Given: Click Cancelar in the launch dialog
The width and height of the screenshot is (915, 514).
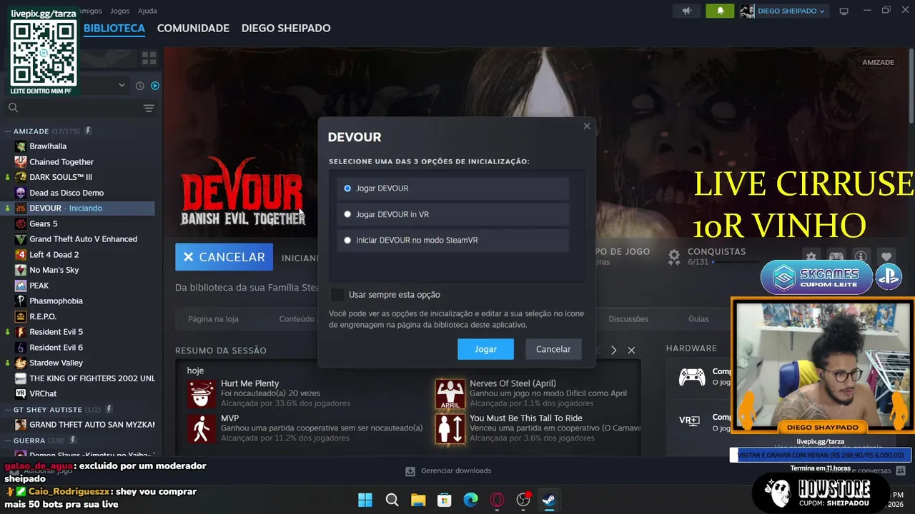Looking at the screenshot, I should (553, 349).
